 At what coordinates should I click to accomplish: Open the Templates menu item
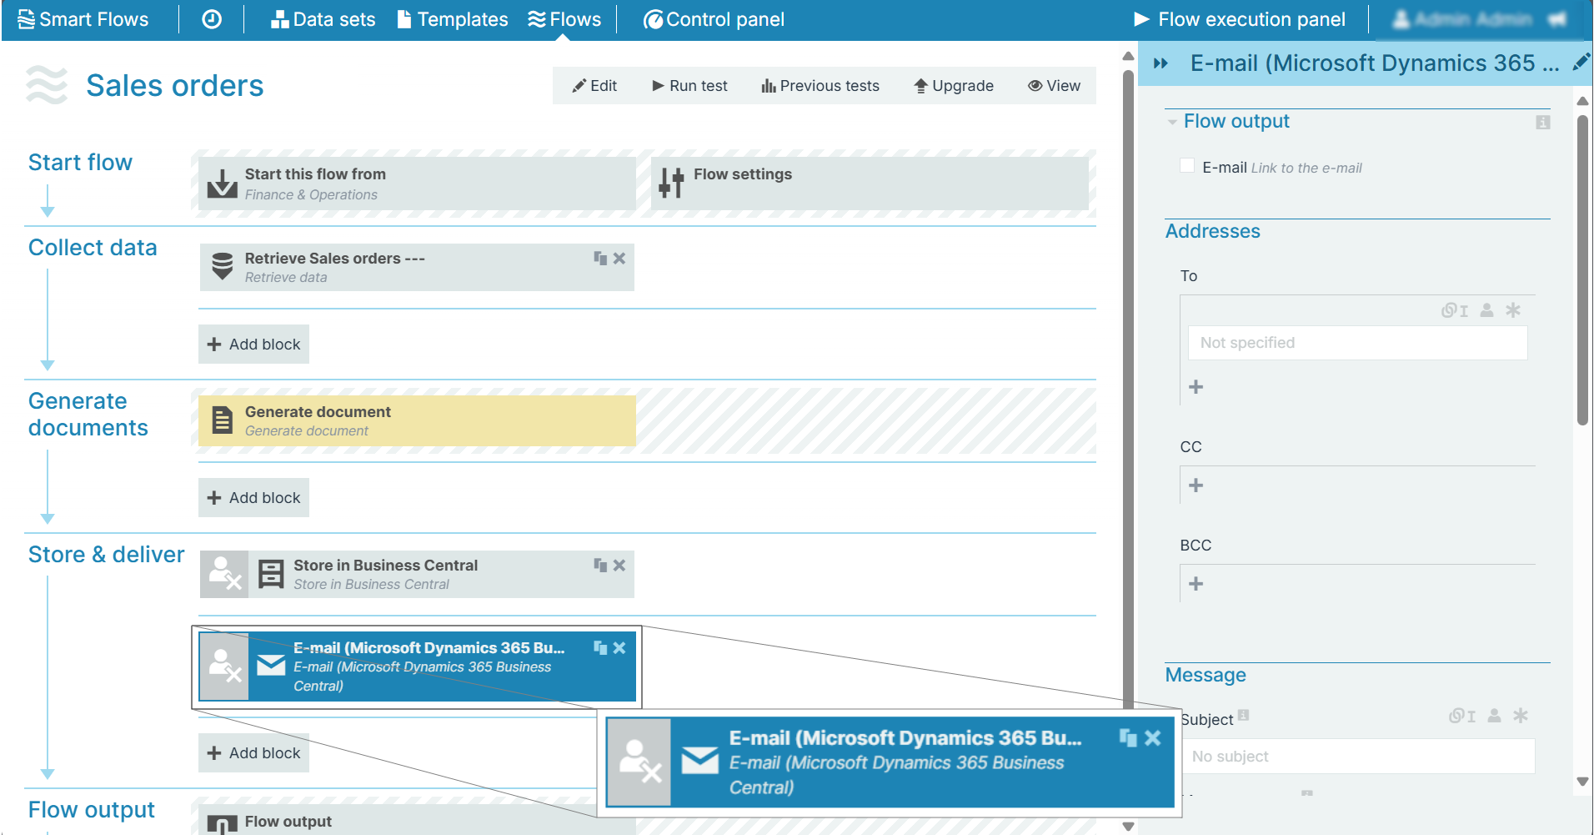point(453,19)
